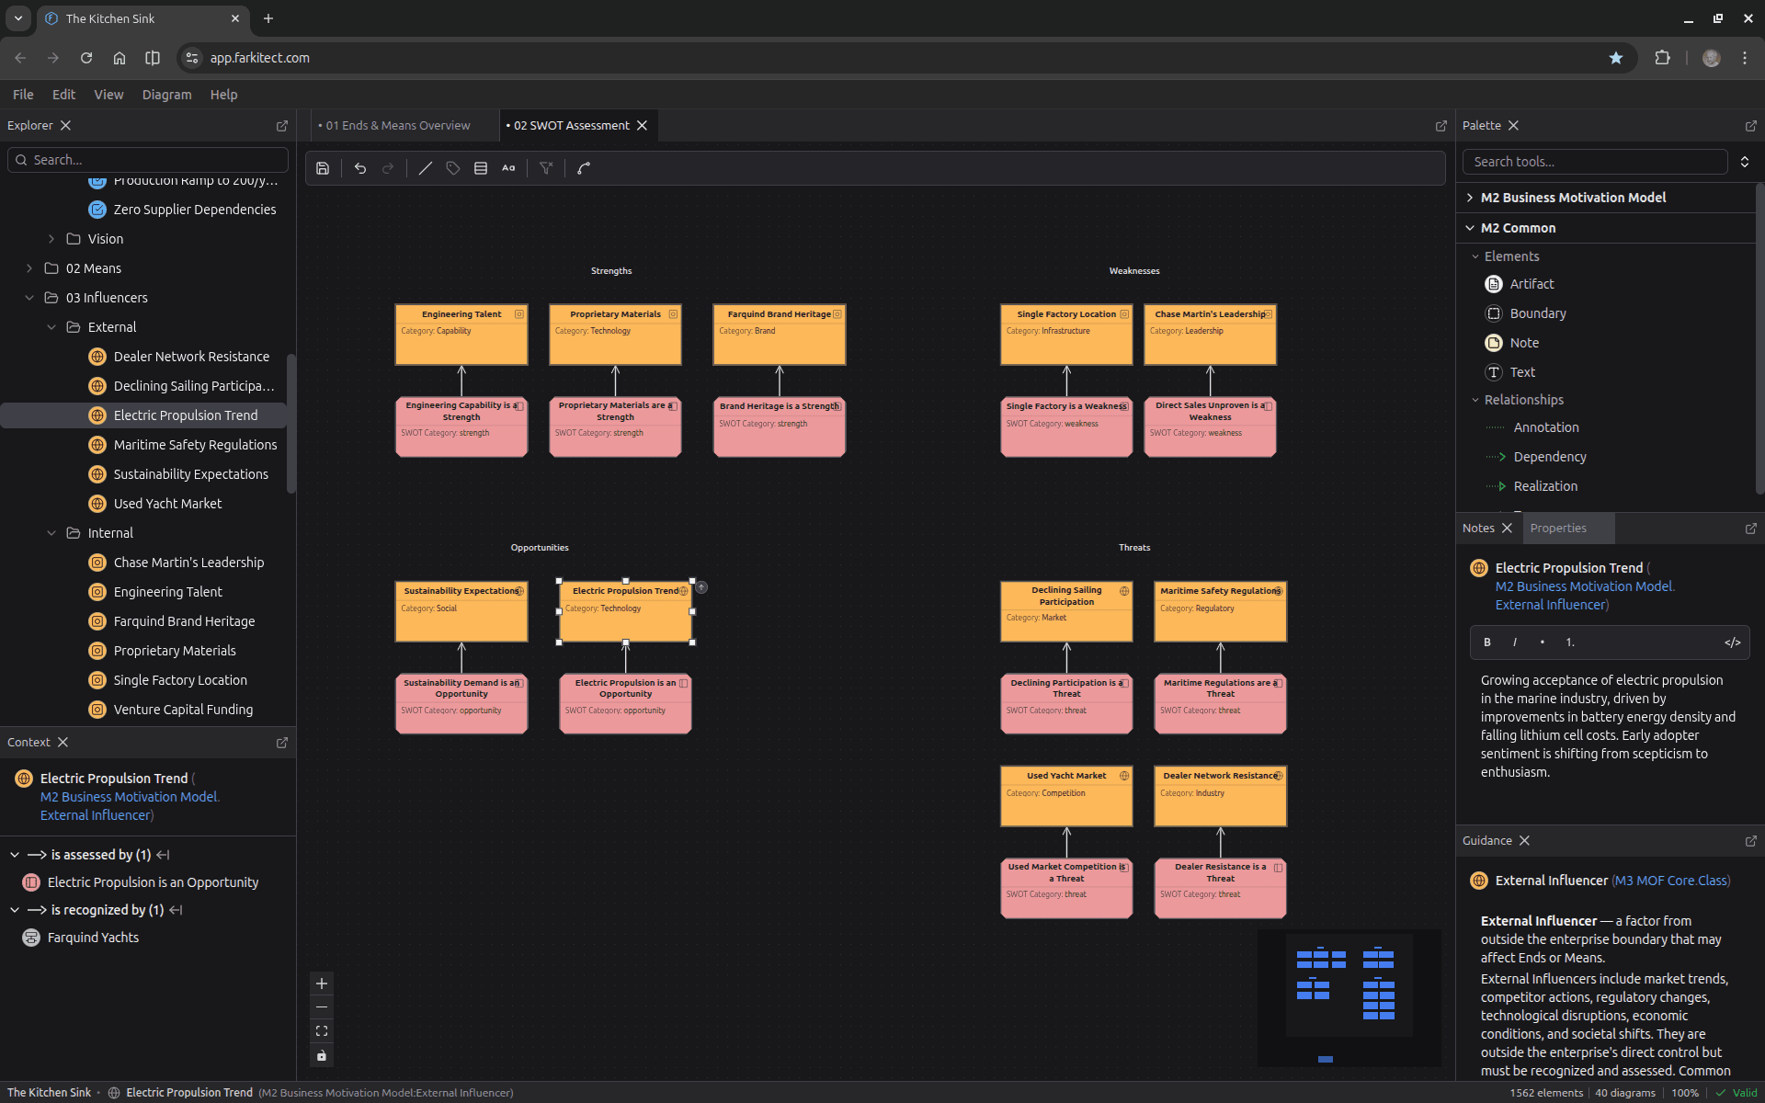Pick the Artifact element in palette
This screenshot has width=1765, height=1103.
click(x=1519, y=284)
